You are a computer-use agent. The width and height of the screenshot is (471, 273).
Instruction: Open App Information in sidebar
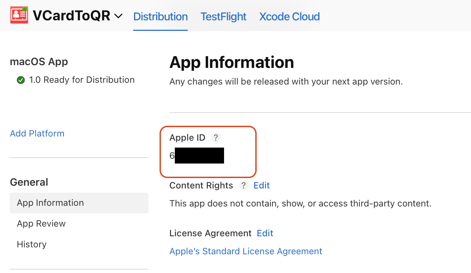(79, 203)
